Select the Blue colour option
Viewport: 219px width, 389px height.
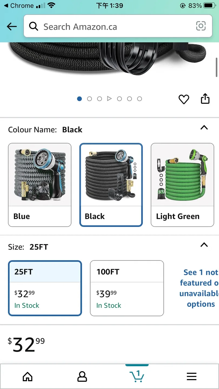click(x=39, y=185)
